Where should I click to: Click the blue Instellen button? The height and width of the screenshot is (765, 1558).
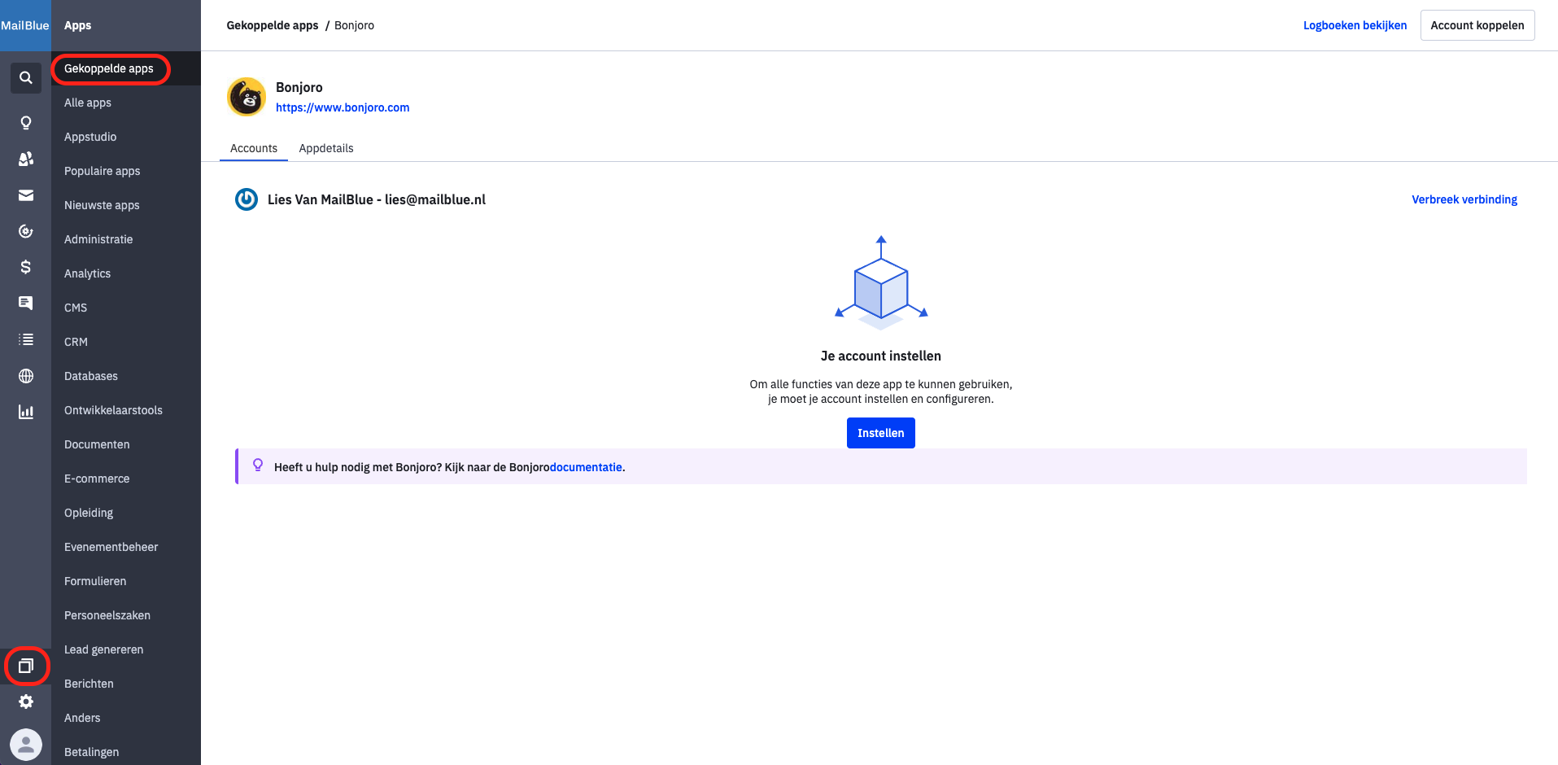click(881, 433)
